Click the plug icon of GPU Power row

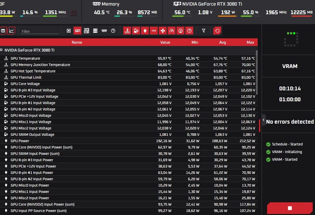(6, 141)
